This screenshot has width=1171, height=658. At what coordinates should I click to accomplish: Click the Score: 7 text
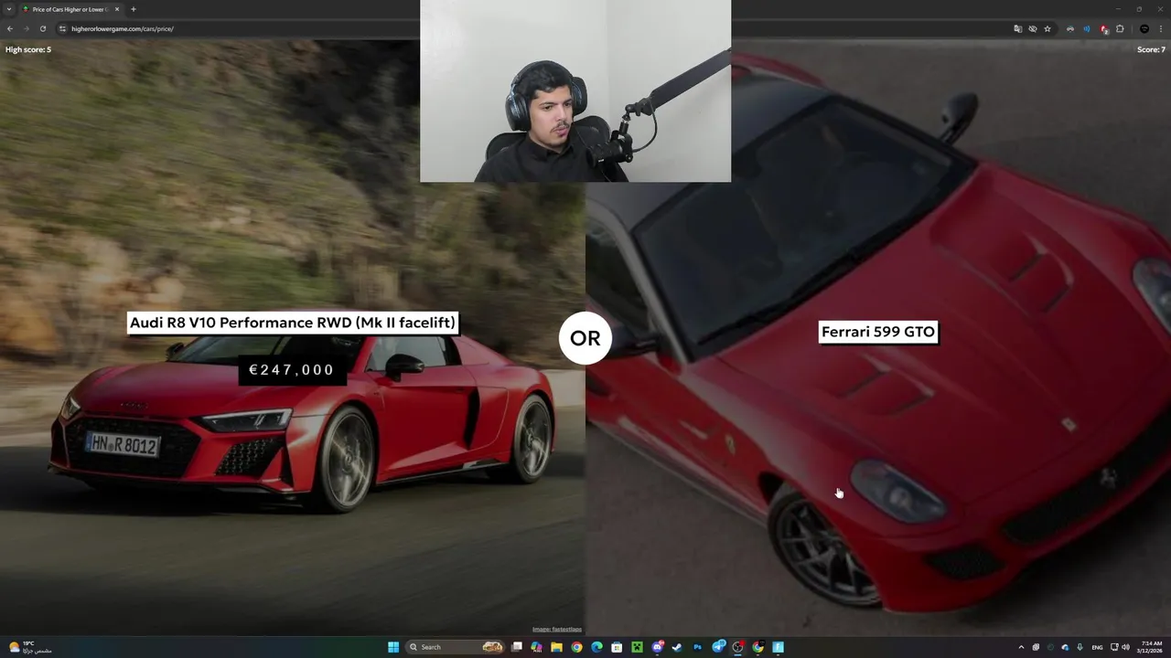pyautogui.click(x=1151, y=49)
